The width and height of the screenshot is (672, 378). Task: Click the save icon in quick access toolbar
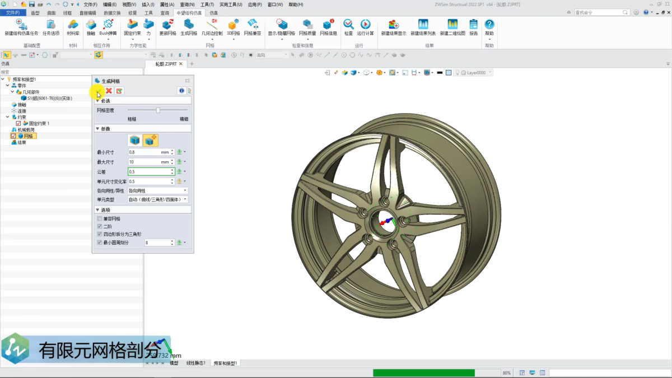pyautogui.click(x=32, y=4)
